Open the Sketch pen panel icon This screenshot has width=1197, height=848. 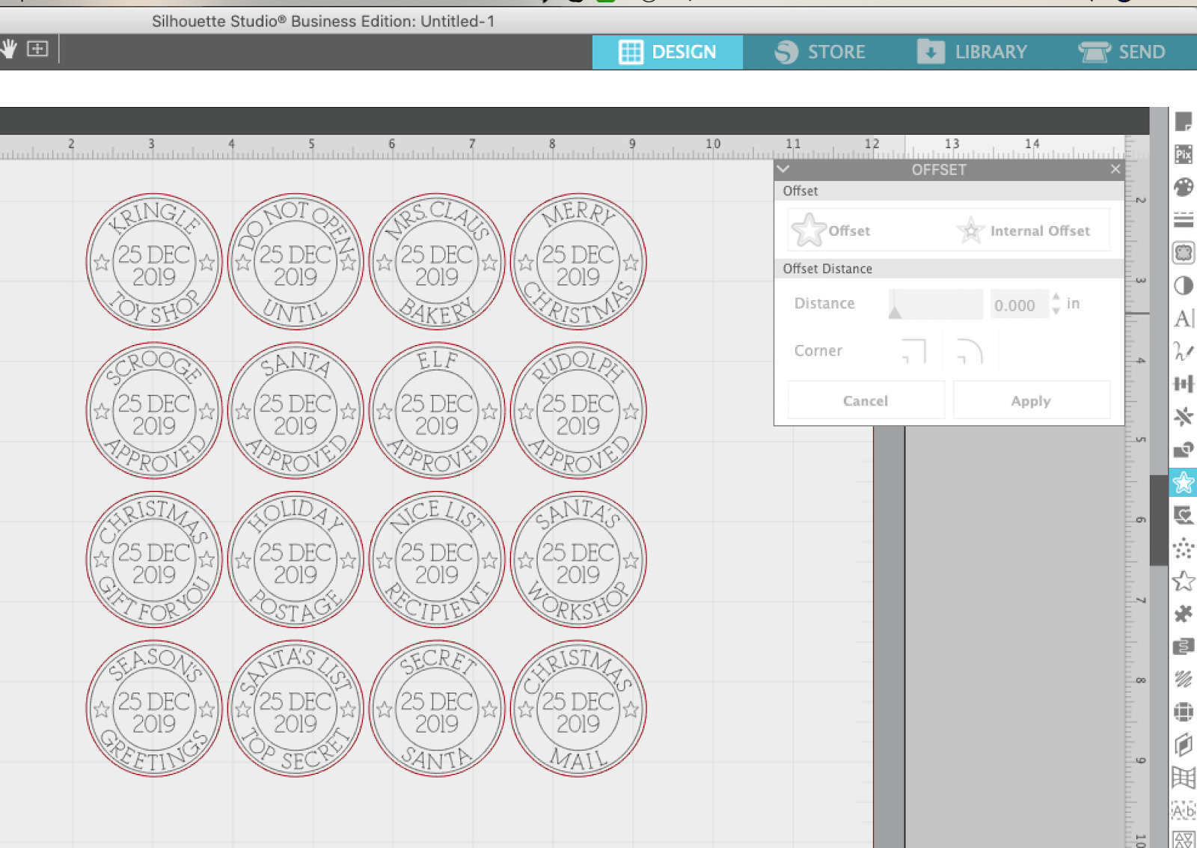pos(1184,351)
